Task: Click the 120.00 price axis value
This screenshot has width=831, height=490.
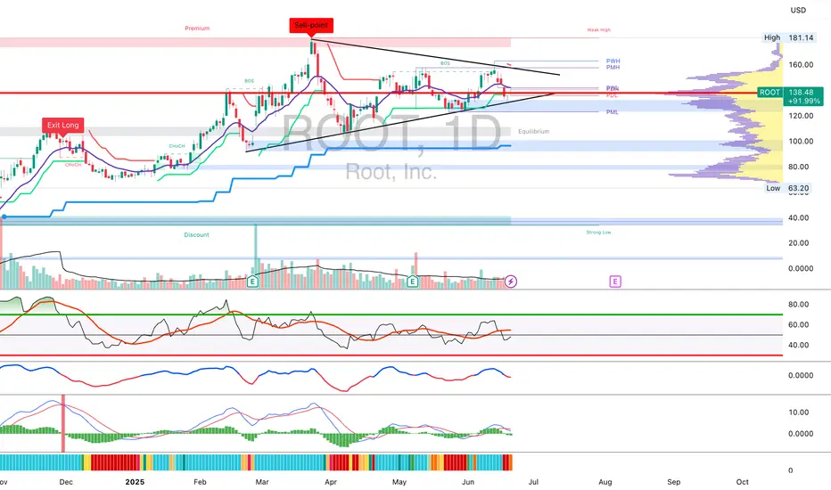Action: point(801,116)
